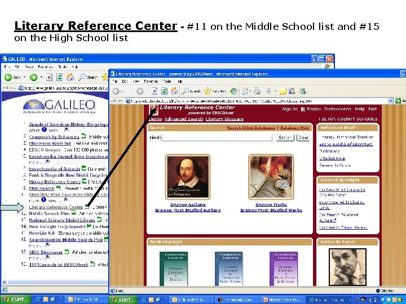Image resolution: width=406 pixels, height=304 pixels.
Task: Click Back in the Literary Reference Center window
Action: [x=116, y=91]
